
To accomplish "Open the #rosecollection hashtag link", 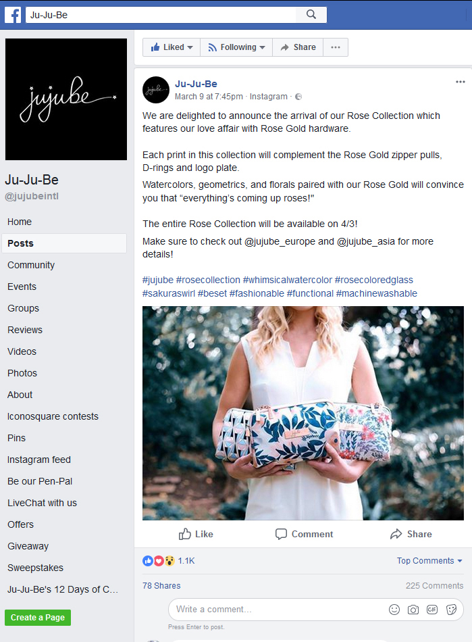I will click(208, 280).
